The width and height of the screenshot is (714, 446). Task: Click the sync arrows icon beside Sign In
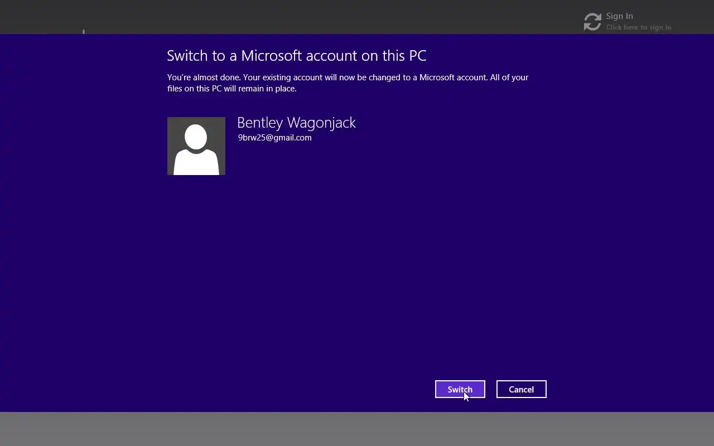click(x=592, y=22)
